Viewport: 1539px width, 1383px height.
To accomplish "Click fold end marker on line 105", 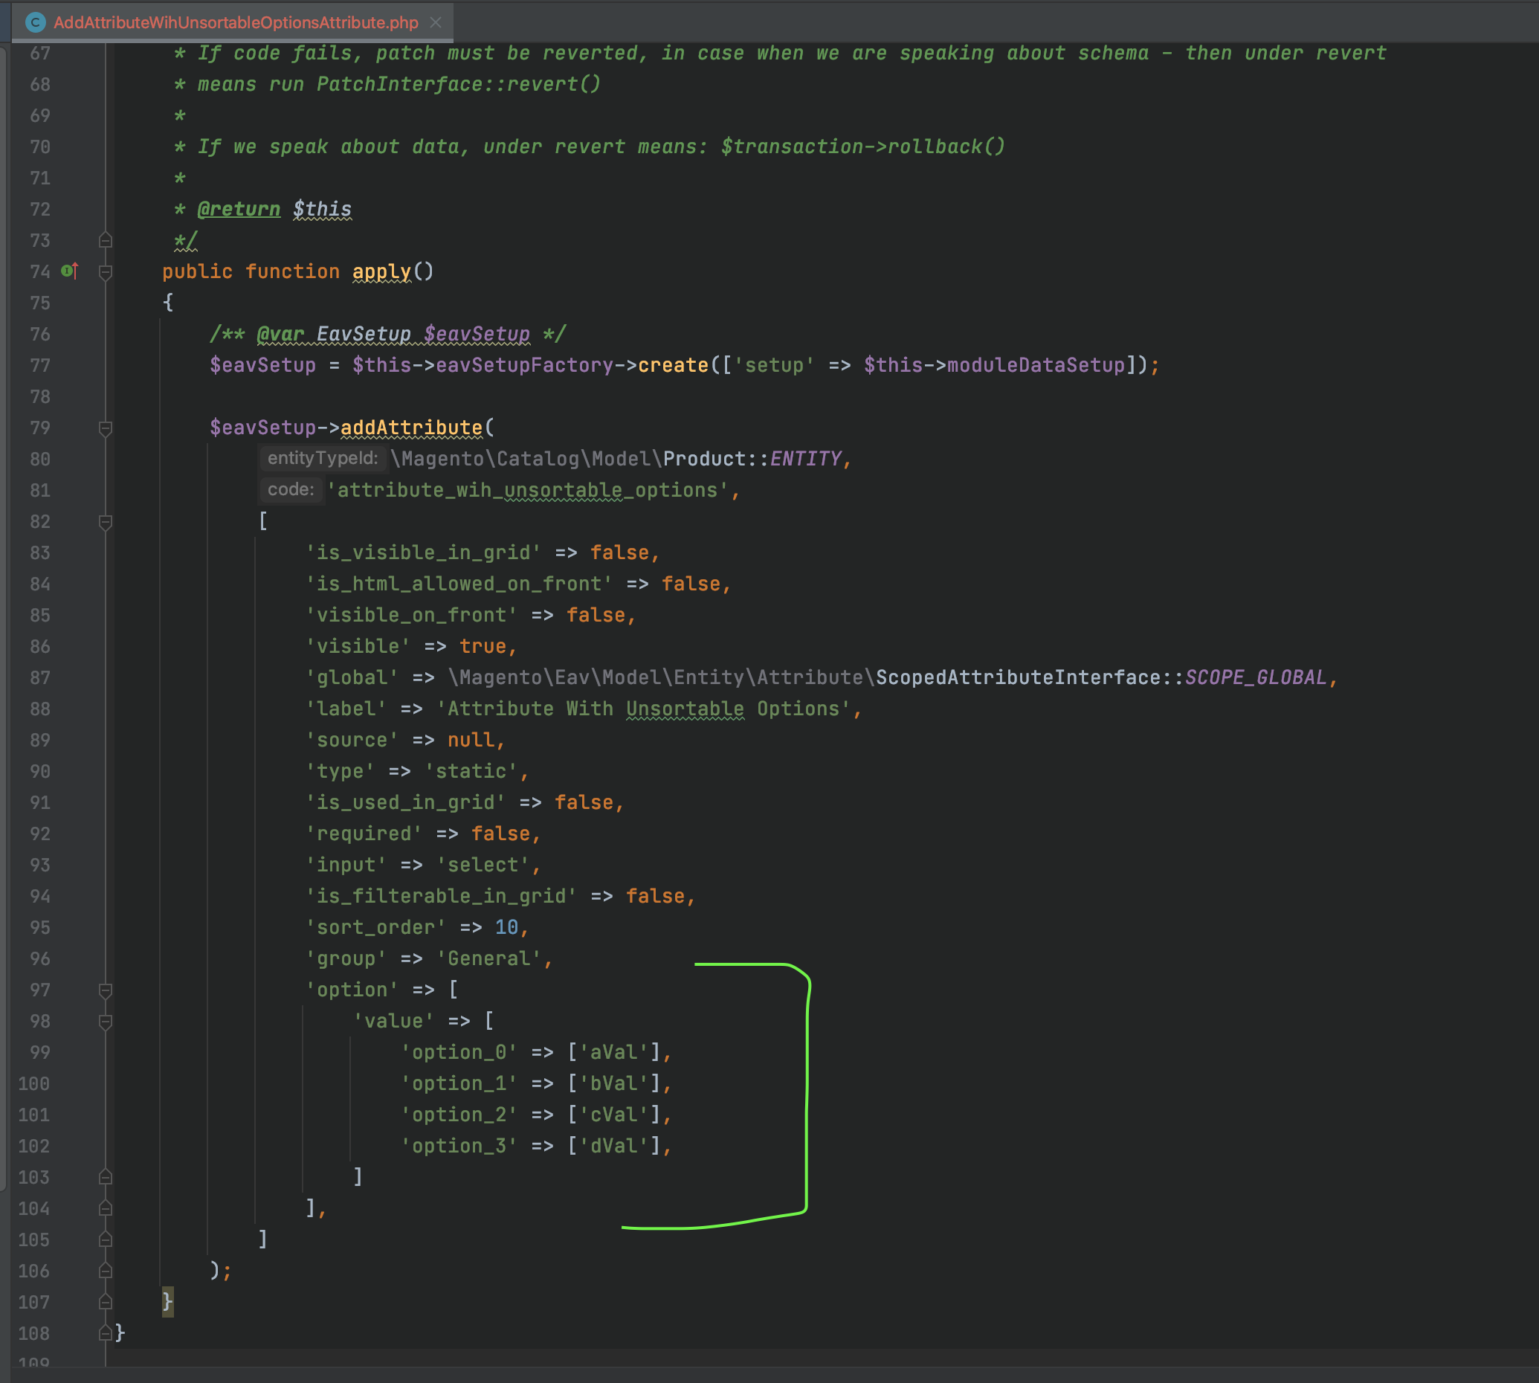I will (x=106, y=1239).
